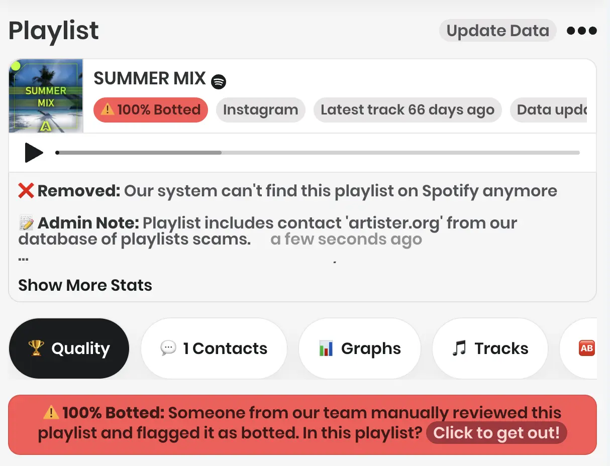This screenshot has width=610, height=466.
Task: Click the 100% Botted badge
Action: [x=150, y=109]
